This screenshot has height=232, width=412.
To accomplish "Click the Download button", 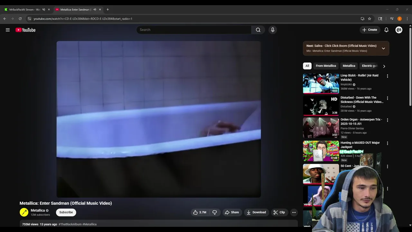I will point(256,212).
